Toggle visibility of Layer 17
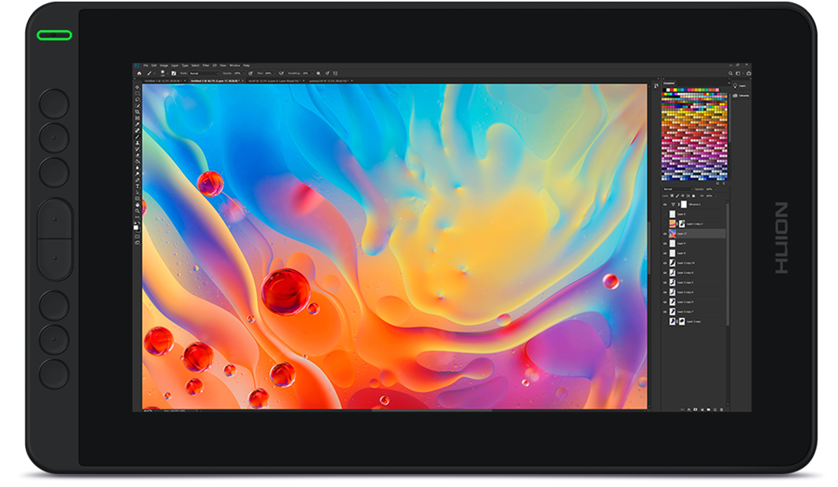Viewport: 838px width, 487px height. point(666,234)
